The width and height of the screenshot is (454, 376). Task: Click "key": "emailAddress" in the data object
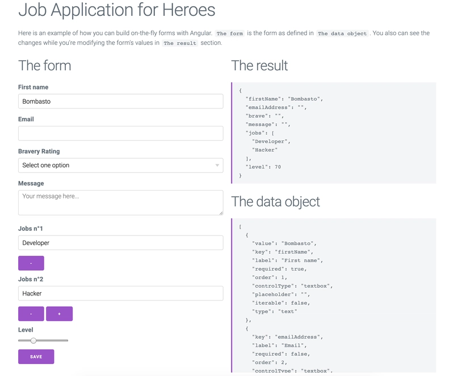(x=287, y=337)
